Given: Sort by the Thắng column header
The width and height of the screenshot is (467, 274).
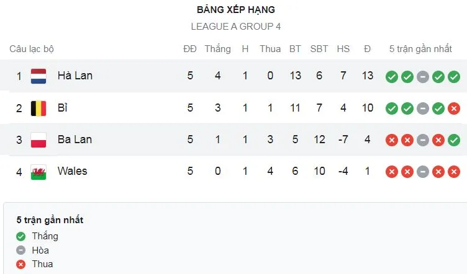Looking at the screenshot, I should tap(217, 49).
